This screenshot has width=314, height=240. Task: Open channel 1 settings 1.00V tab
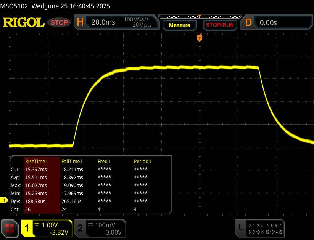tap(47, 229)
